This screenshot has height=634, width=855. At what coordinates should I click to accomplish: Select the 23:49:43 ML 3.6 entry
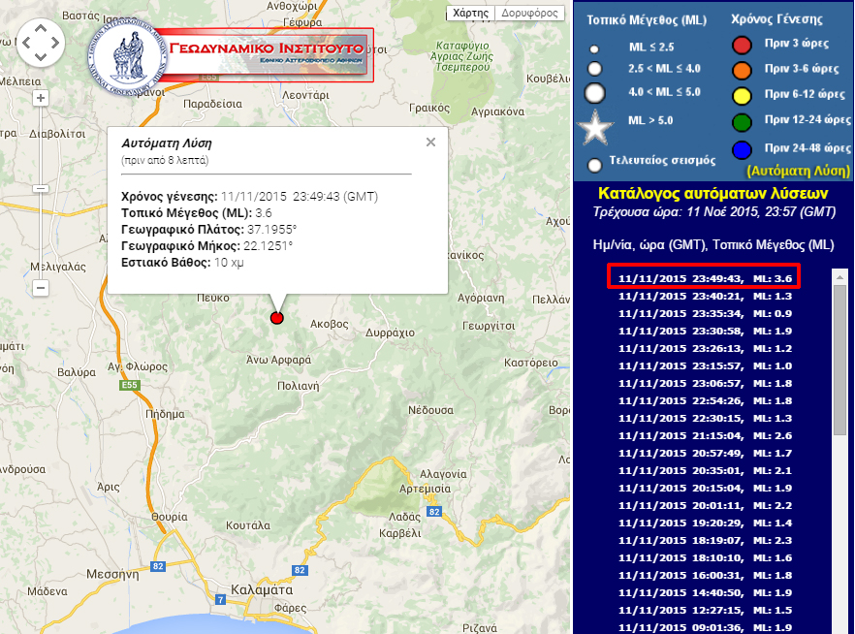705,278
